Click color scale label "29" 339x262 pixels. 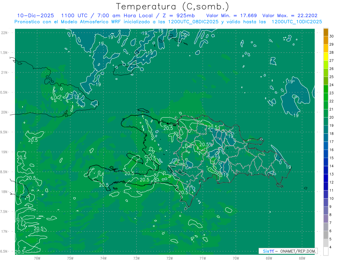coord(332,44)
